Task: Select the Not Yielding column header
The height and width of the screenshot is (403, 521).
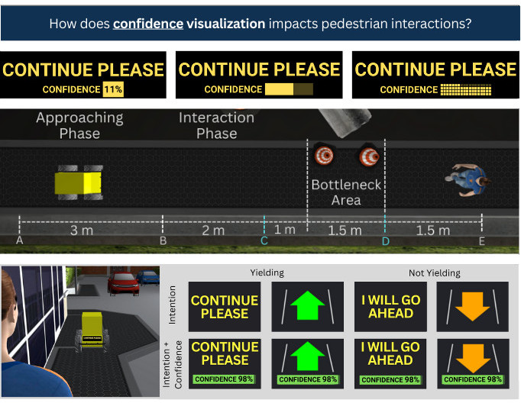Action: tap(435, 272)
